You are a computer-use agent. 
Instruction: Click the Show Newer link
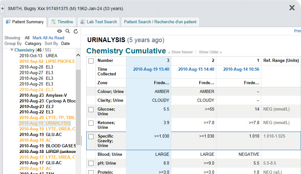[180, 52]
